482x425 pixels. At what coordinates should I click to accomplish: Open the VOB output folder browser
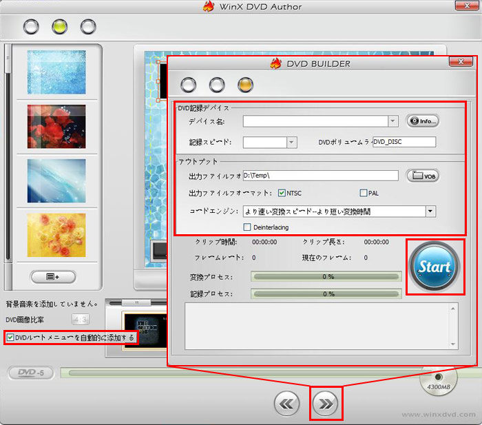click(423, 176)
